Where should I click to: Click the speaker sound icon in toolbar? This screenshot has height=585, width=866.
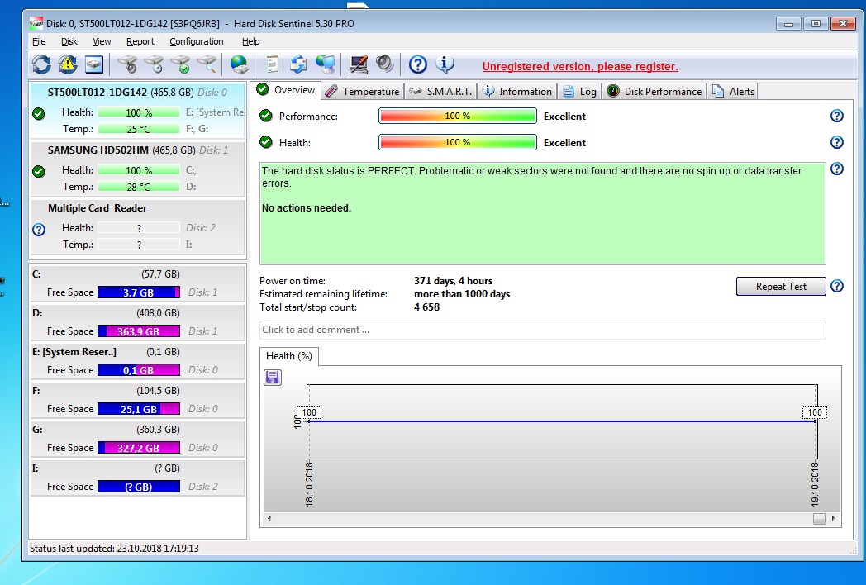(384, 64)
